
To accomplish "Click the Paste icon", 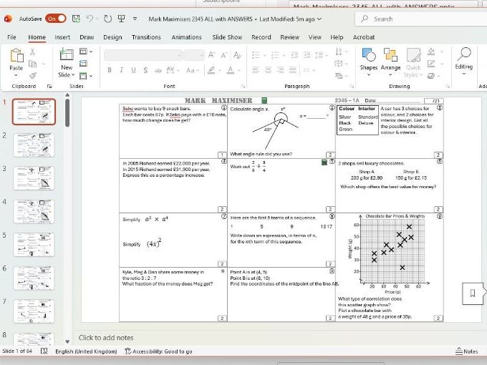I will click(x=16, y=56).
